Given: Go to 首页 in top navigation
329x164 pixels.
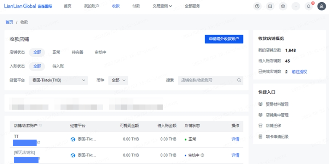Looking at the screenshot, I should 67,6.
